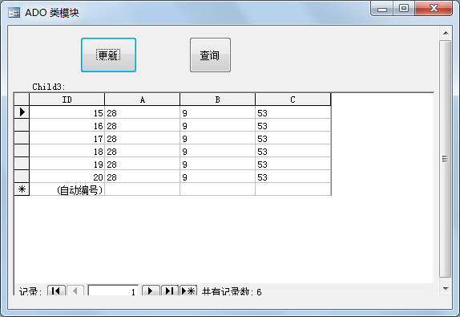Select the ID column header
460x317 pixels.
(67, 100)
